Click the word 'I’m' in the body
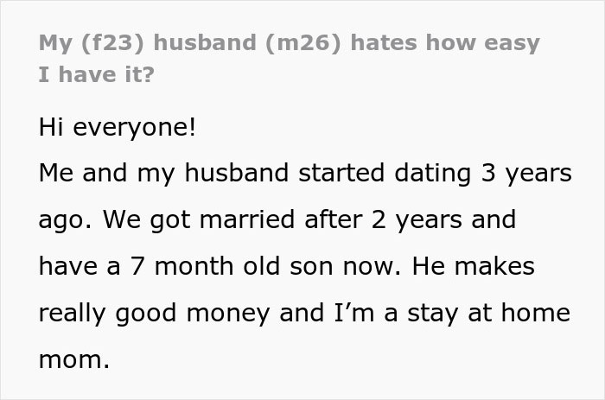Screen dimensions: 605x400 click(x=354, y=313)
